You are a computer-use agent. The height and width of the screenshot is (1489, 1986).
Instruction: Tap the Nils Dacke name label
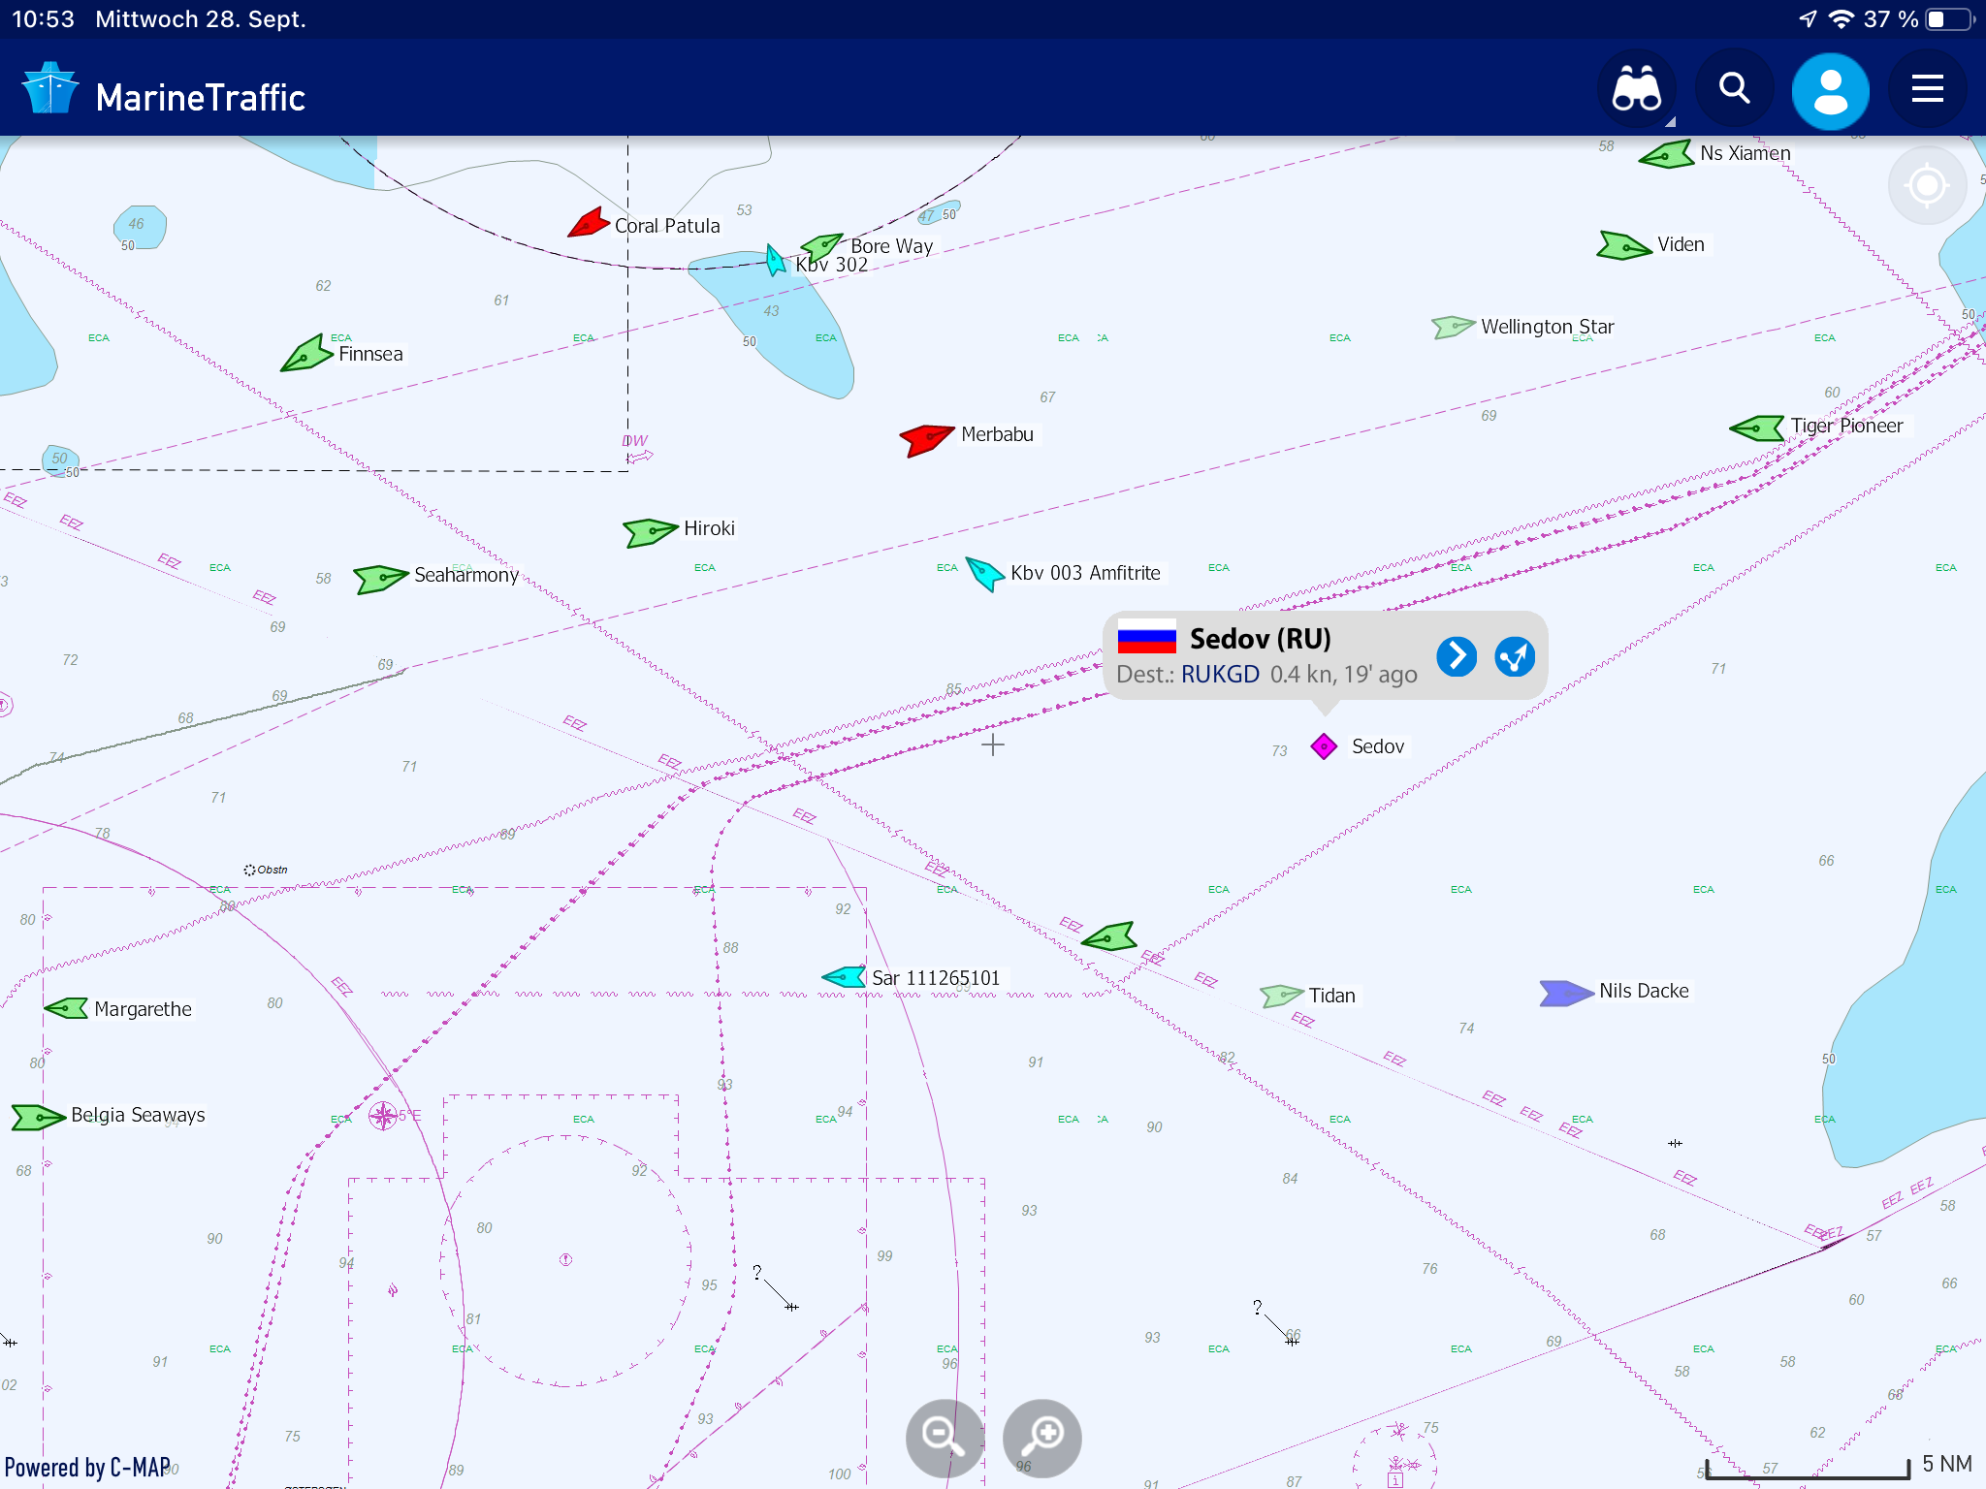pos(1644,991)
